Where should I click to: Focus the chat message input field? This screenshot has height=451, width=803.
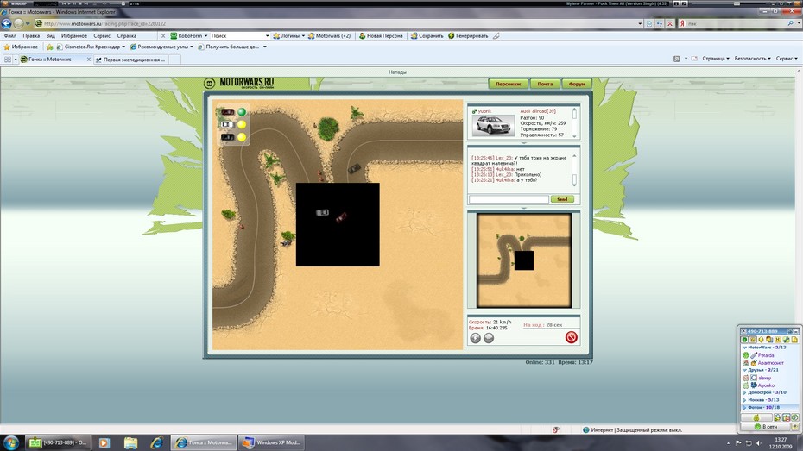point(509,199)
